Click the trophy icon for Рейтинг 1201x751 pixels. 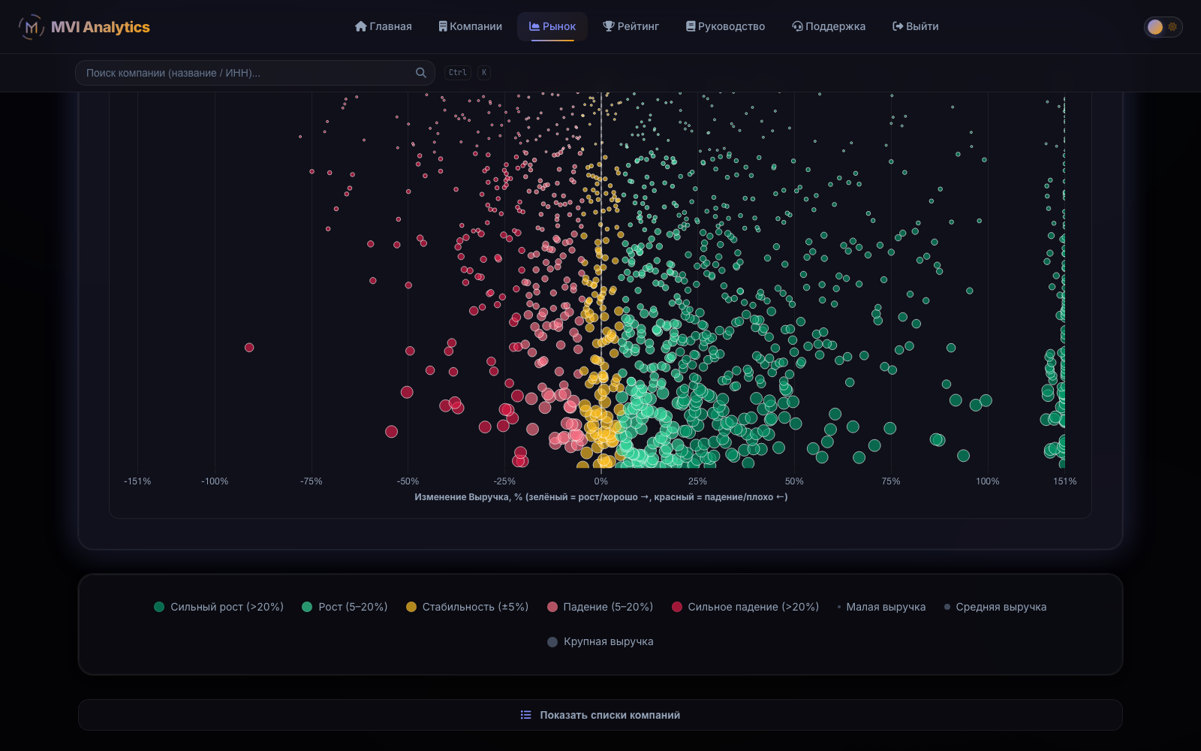609,26
